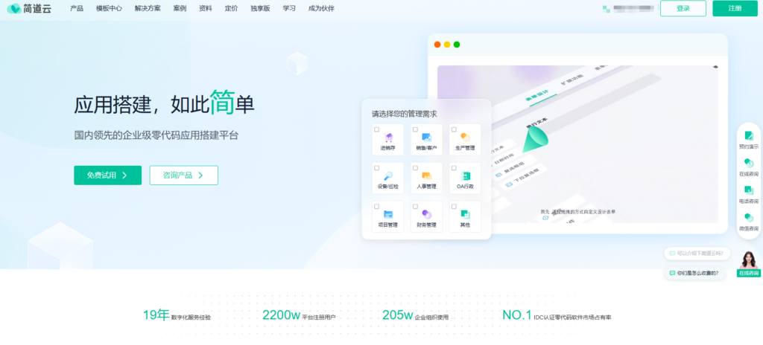Click the 项目管理 folder icon
Image resolution: width=763 pixels, height=345 pixels.
coord(388,214)
